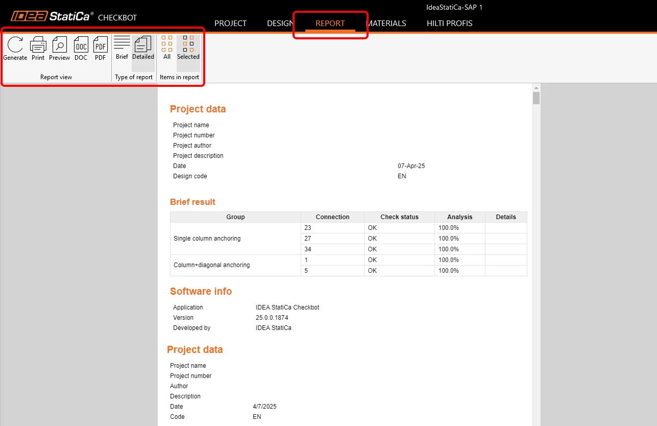
Task: Click the IdeaStatiCa-SAP 1 window title
Action: (454, 7)
